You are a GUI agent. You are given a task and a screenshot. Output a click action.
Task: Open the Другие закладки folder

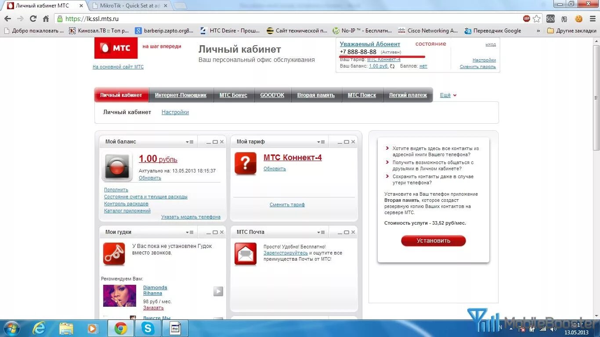(x=572, y=31)
